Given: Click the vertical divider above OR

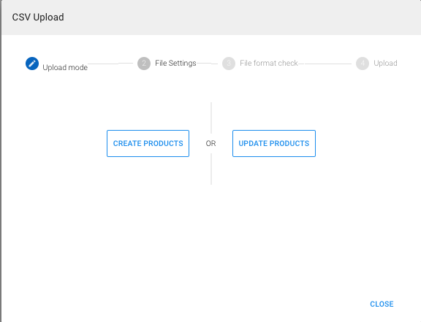Looking at the screenshot, I should click(211, 118).
